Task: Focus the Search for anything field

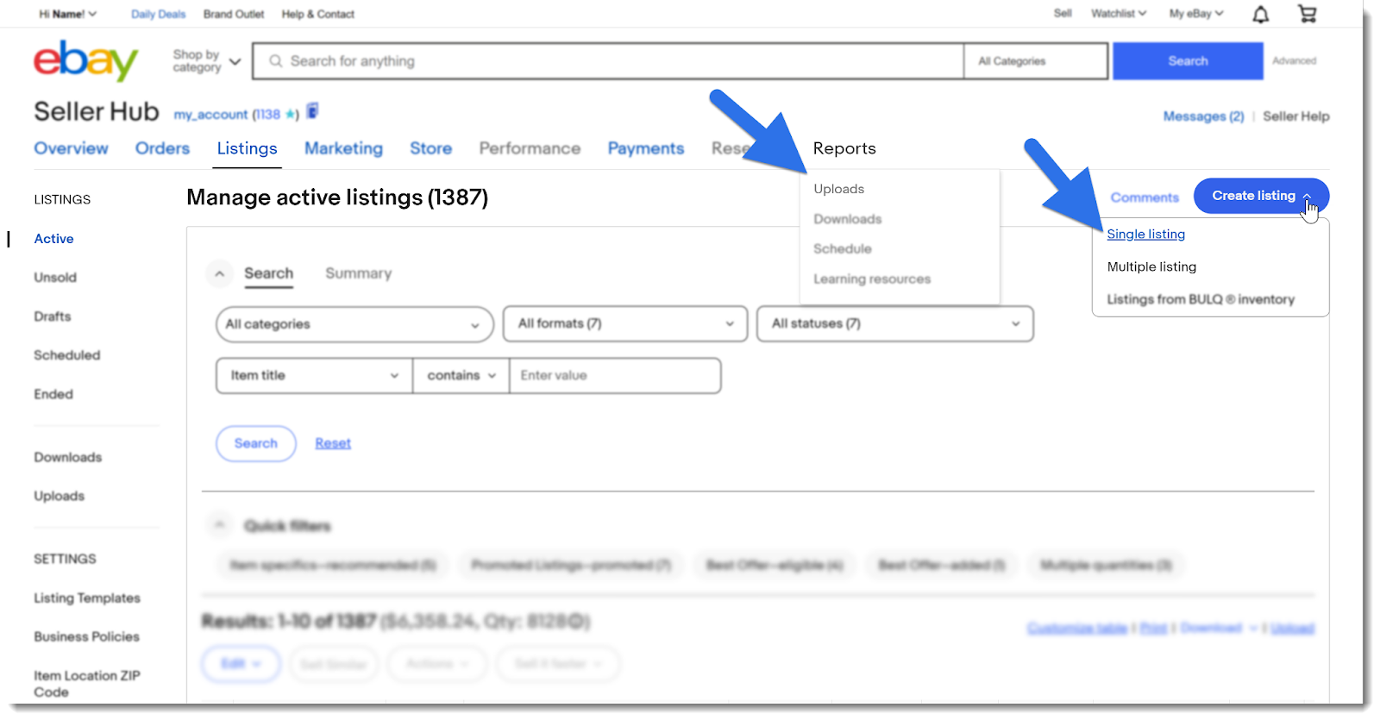Action: point(609,61)
